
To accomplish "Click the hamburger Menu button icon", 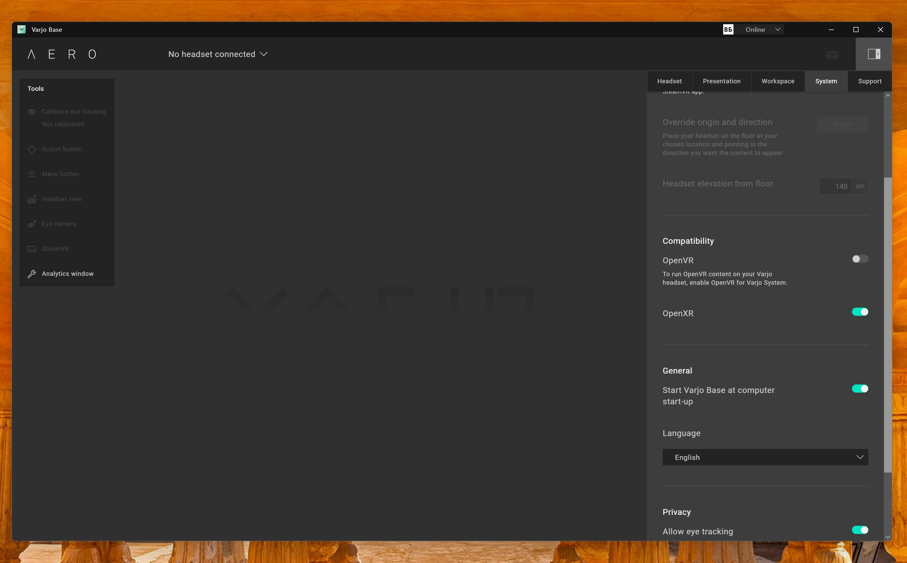I will (x=32, y=174).
